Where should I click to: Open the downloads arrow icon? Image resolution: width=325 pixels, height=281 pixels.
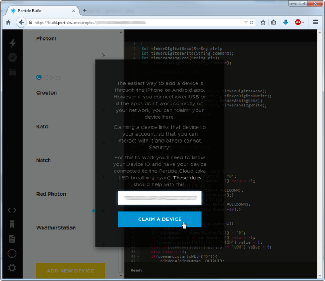[x=285, y=22]
